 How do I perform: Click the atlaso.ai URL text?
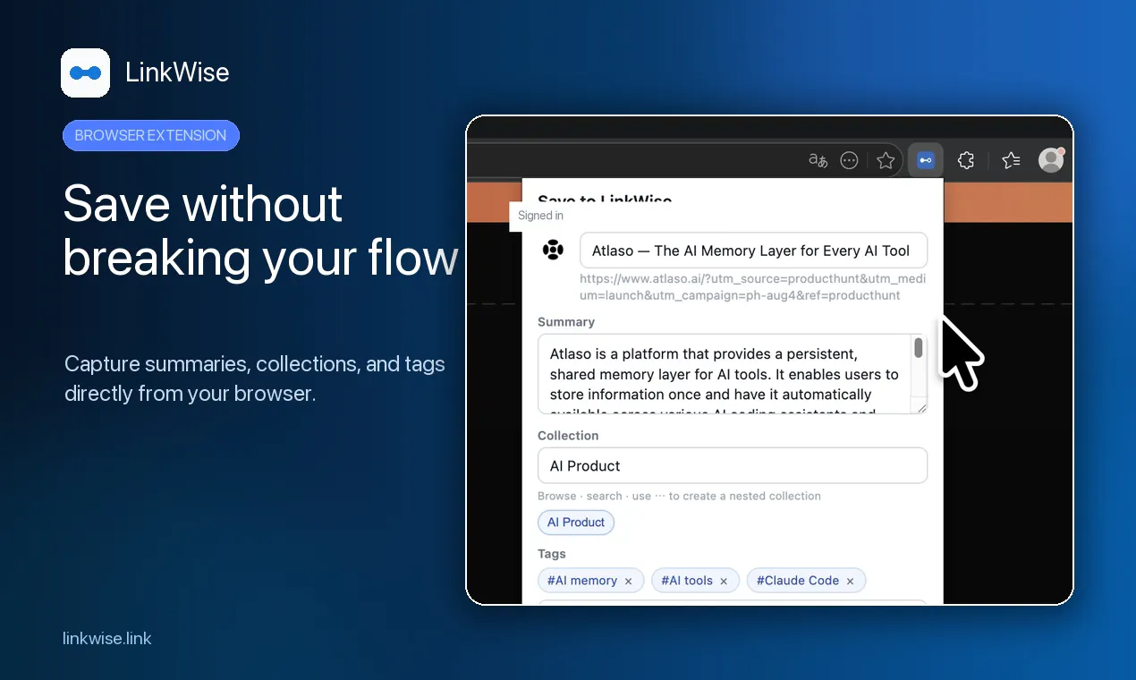(752, 288)
